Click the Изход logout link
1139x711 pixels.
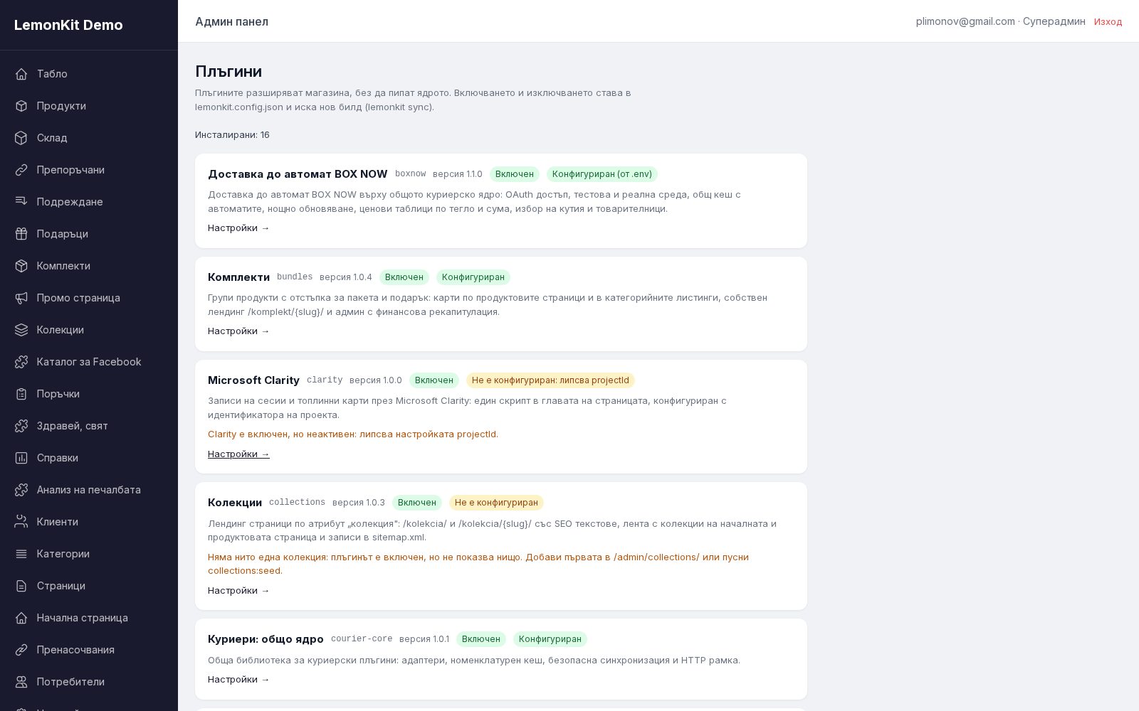1108,22
